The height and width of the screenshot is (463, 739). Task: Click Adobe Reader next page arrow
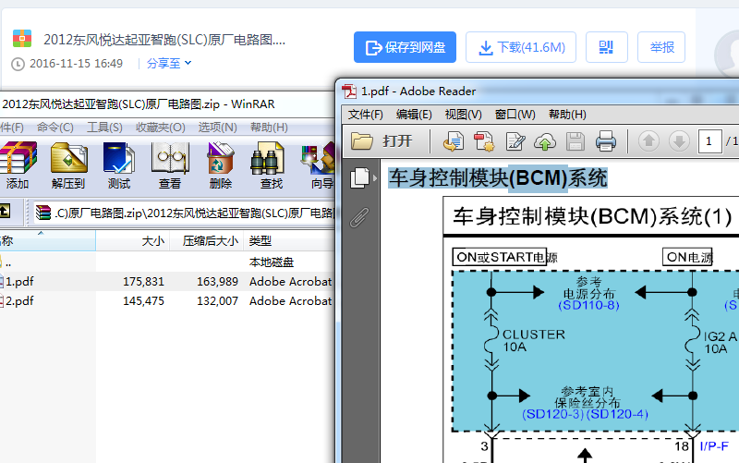(x=679, y=141)
